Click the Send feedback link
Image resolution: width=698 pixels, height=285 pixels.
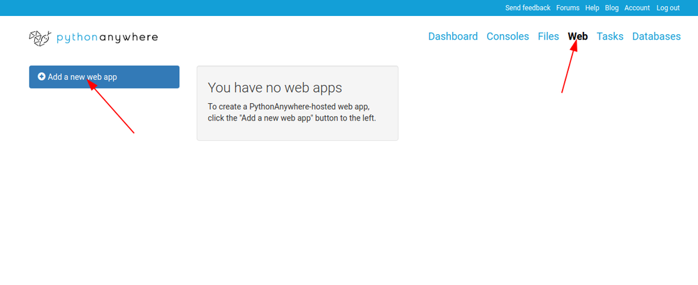click(x=528, y=8)
